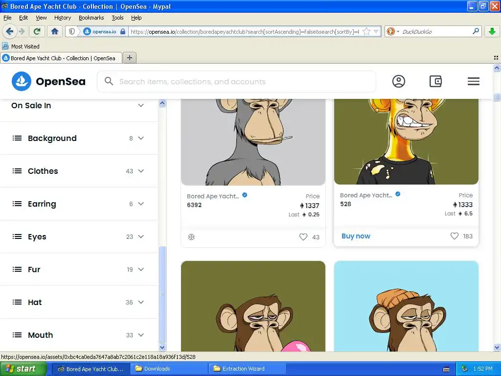Click the Windows Start button
Image resolution: width=501 pixels, height=376 pixels.
(23, 369)
